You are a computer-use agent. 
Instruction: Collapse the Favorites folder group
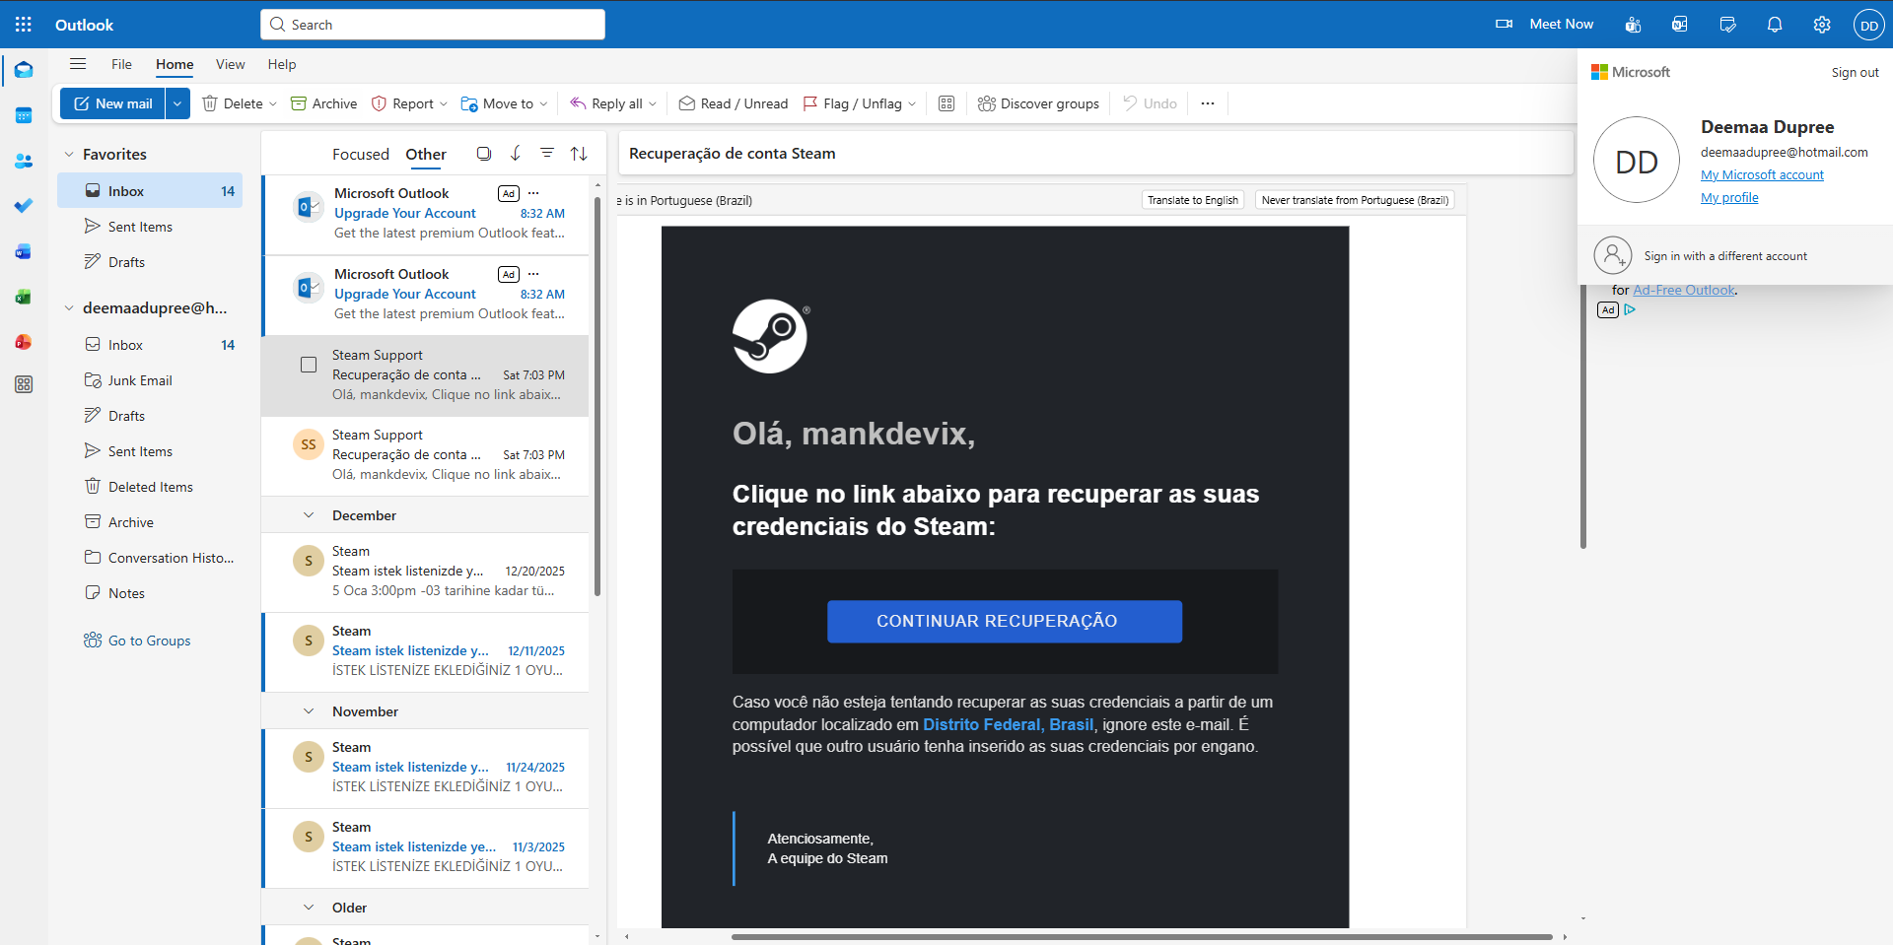(69, 155)
